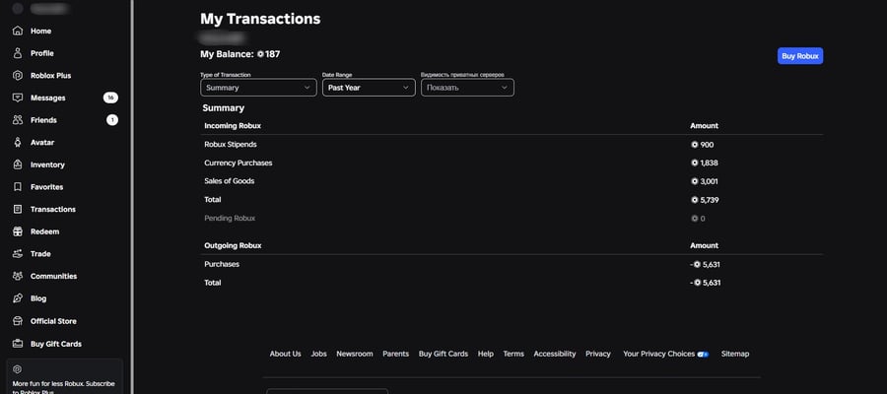Open the Terms footer link

click(513, 354)
